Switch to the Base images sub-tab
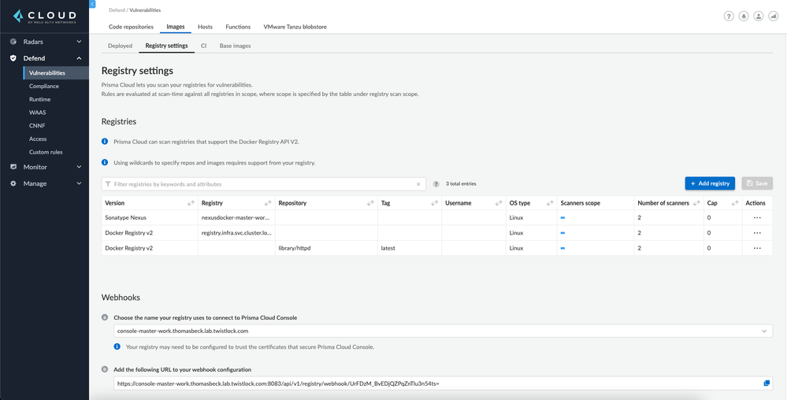787x400 pixels. pyautogui.click(x=235, y=46)
